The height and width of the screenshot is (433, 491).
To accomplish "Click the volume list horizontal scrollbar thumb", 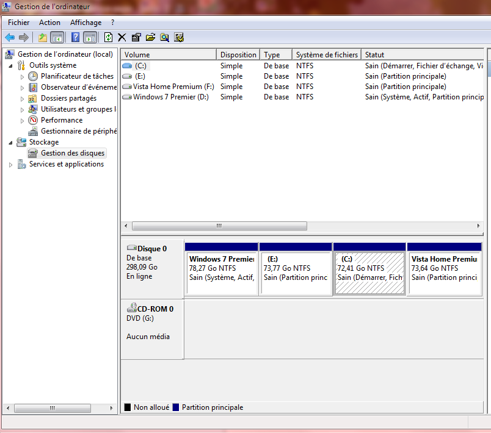I will click(x=219, y=226).
